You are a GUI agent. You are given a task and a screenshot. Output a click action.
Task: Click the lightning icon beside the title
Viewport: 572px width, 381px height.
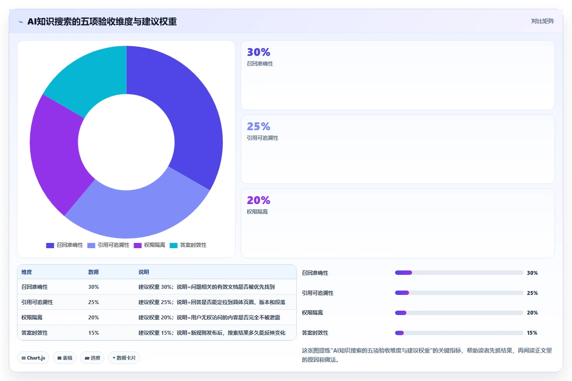(21, 22)
